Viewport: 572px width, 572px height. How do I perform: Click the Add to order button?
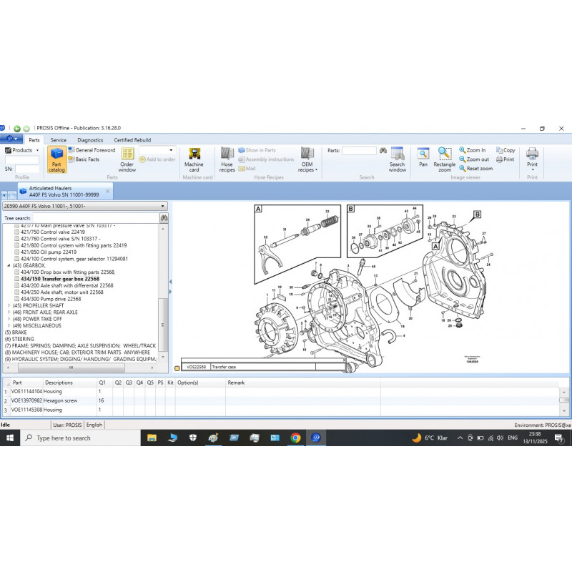tap(159, 159)
